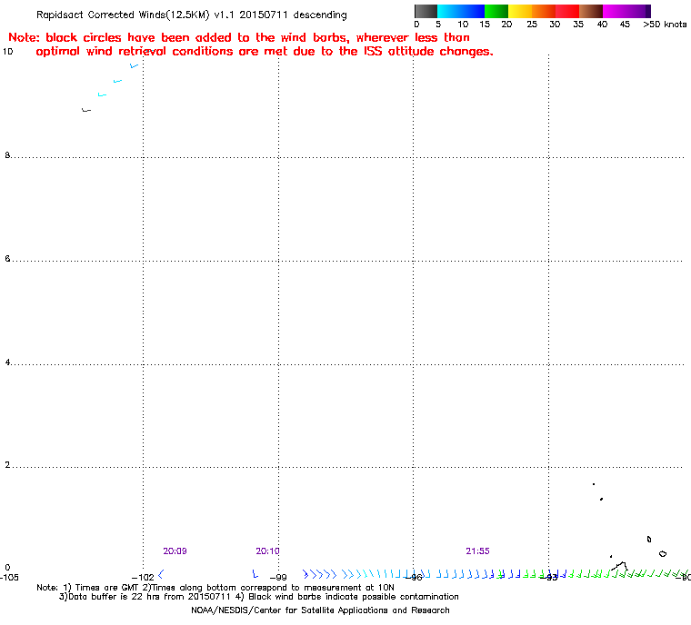
Task: Click the latitude axis label 6
Action: coord(7,259)
